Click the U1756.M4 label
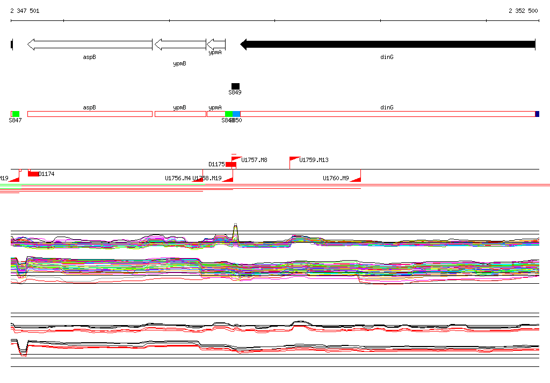Image resolution: width=550 pixels, height=383 pixels. [x=178, y=179]
